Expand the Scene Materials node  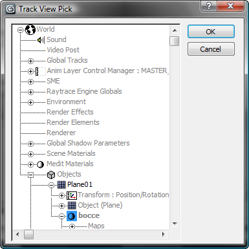[x=30, y=154]
